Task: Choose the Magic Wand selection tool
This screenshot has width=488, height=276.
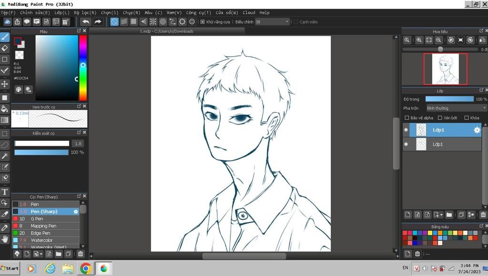Action: coord(5,156)
